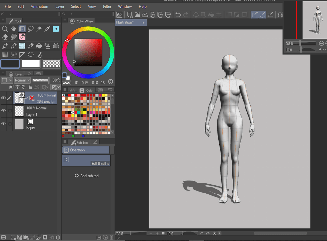Open the Window menu
Screen dimensions: 327x241
(x=125, y=7)
